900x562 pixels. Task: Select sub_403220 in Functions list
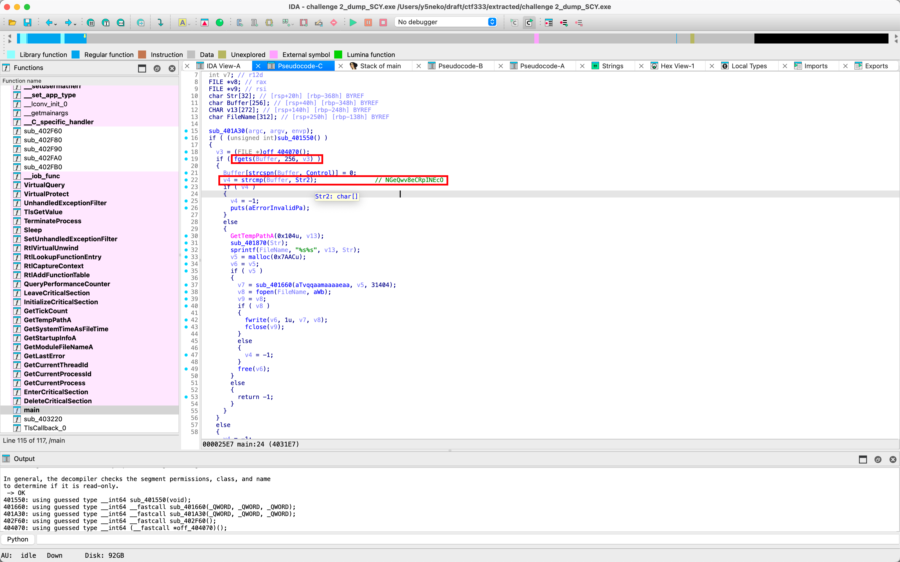pyautogui.click(x=43, y=419)
